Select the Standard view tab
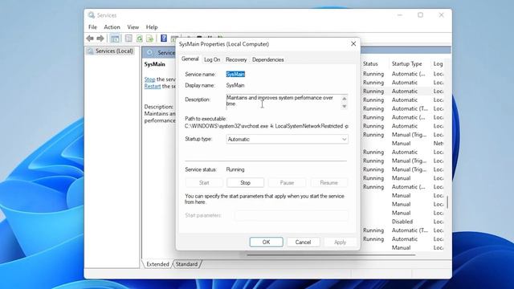Screen dimensions: 514x289 click(x=186, y=264)
